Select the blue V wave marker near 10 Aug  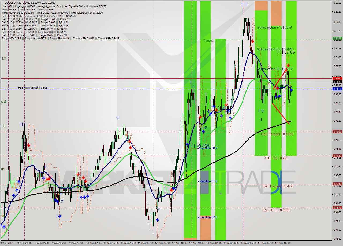coord(118,117)
